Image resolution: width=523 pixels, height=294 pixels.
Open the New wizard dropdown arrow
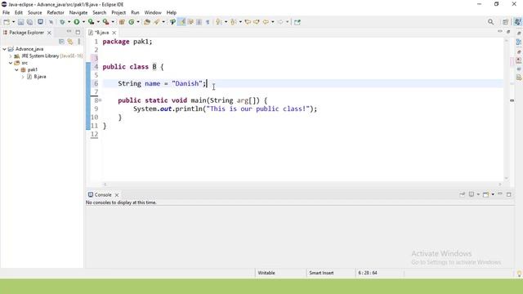(13, 22)
